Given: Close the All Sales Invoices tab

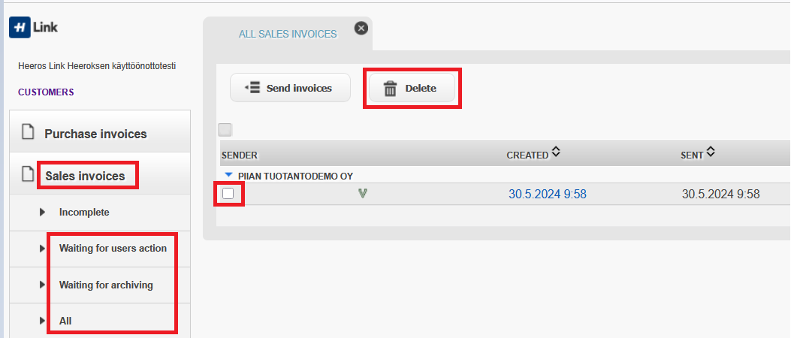Looking at the screenshot, I should pyautogui.click(x=361, y=29).
